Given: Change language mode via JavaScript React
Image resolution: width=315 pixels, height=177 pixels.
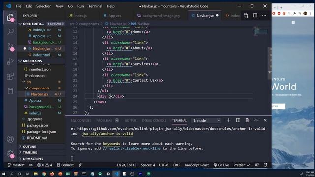Looking at the screenshot, I should (196, 165).
